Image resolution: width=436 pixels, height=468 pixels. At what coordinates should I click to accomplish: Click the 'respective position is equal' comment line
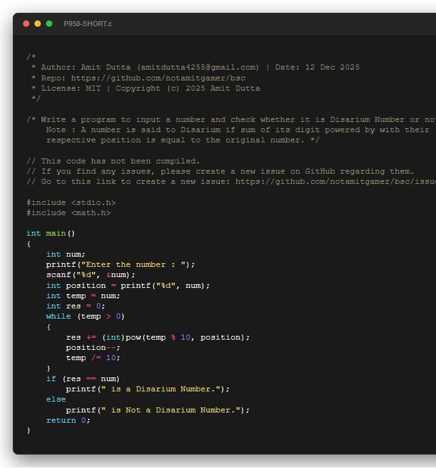click(x=183, y=140)
